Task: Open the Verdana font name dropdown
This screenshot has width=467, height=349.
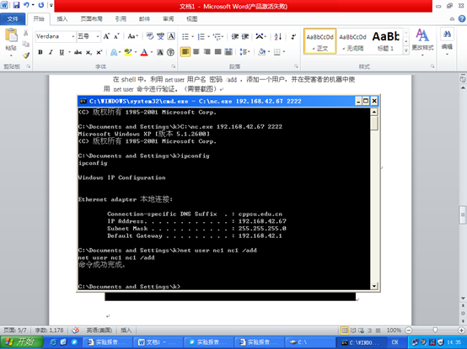Action: [x=73, y=36]
